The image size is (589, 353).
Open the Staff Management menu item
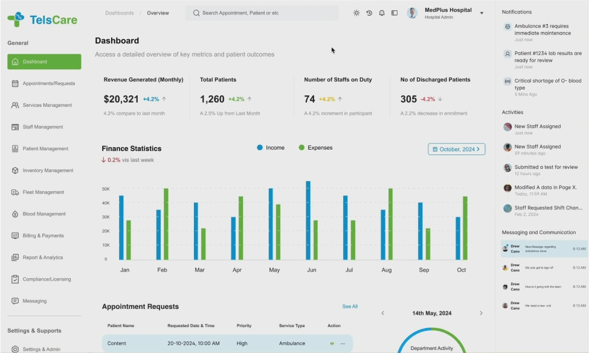coord(43,127)
